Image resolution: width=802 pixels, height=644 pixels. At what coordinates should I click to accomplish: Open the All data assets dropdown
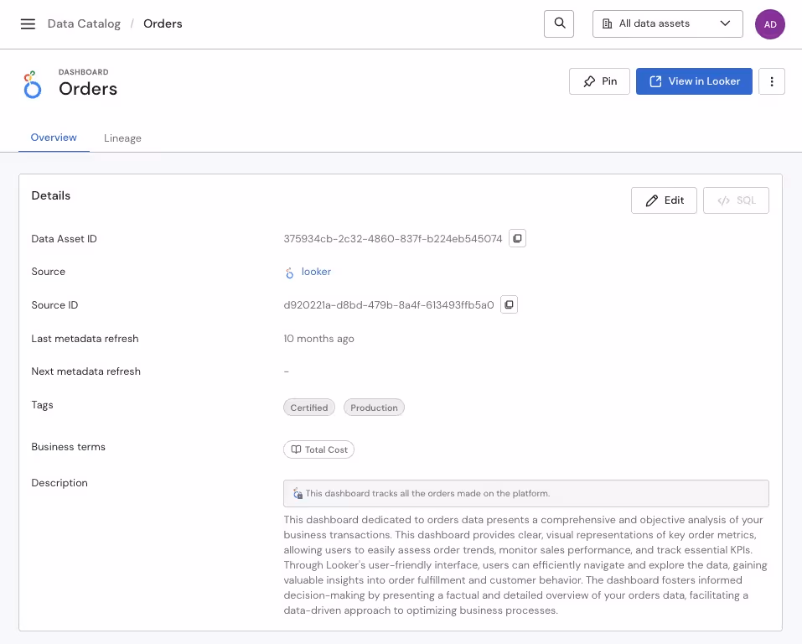pos(667,23)
